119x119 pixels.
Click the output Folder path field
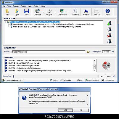coord(48,52)
